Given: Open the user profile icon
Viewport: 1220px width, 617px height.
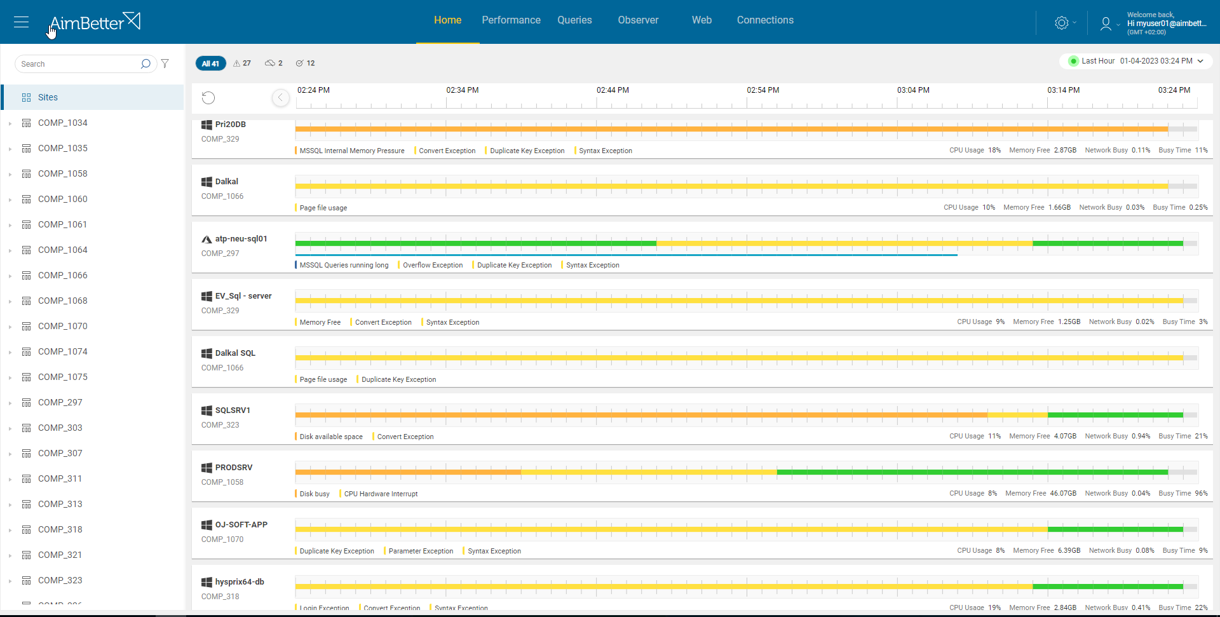Looking at the screenshot, I should (1106, 23).
